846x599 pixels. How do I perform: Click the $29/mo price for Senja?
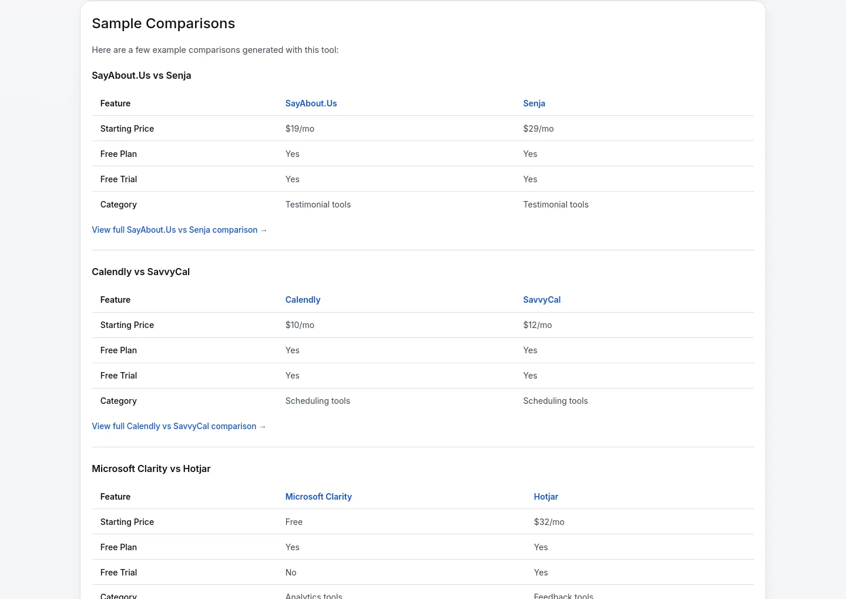(538, 129)
